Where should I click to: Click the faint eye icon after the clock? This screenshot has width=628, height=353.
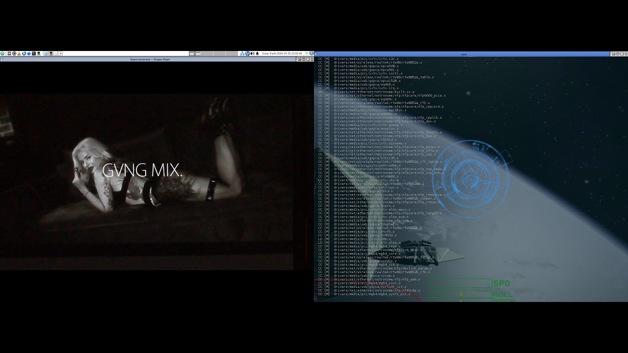306,53
